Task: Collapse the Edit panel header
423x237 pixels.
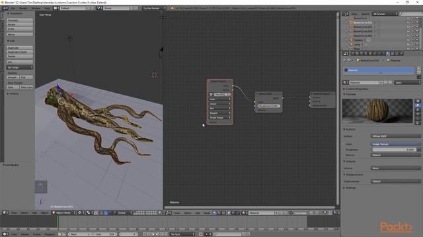Action: [11, 41]
